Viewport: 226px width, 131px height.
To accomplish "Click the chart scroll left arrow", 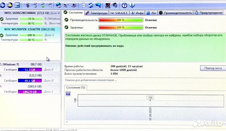I will tap(67, 122).
